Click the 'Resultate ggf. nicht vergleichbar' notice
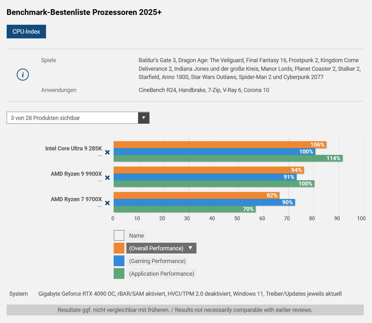Viewport: 372px width, 323px height. pyautogui.click(x=185, y=310)
